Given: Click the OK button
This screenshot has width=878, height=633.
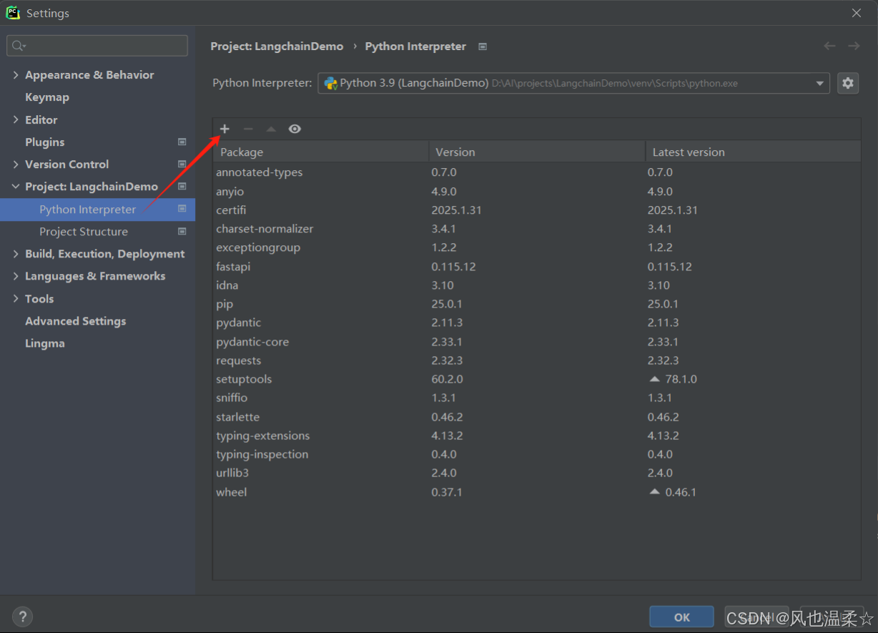Looking at the screenshot, I should (681, 617).
